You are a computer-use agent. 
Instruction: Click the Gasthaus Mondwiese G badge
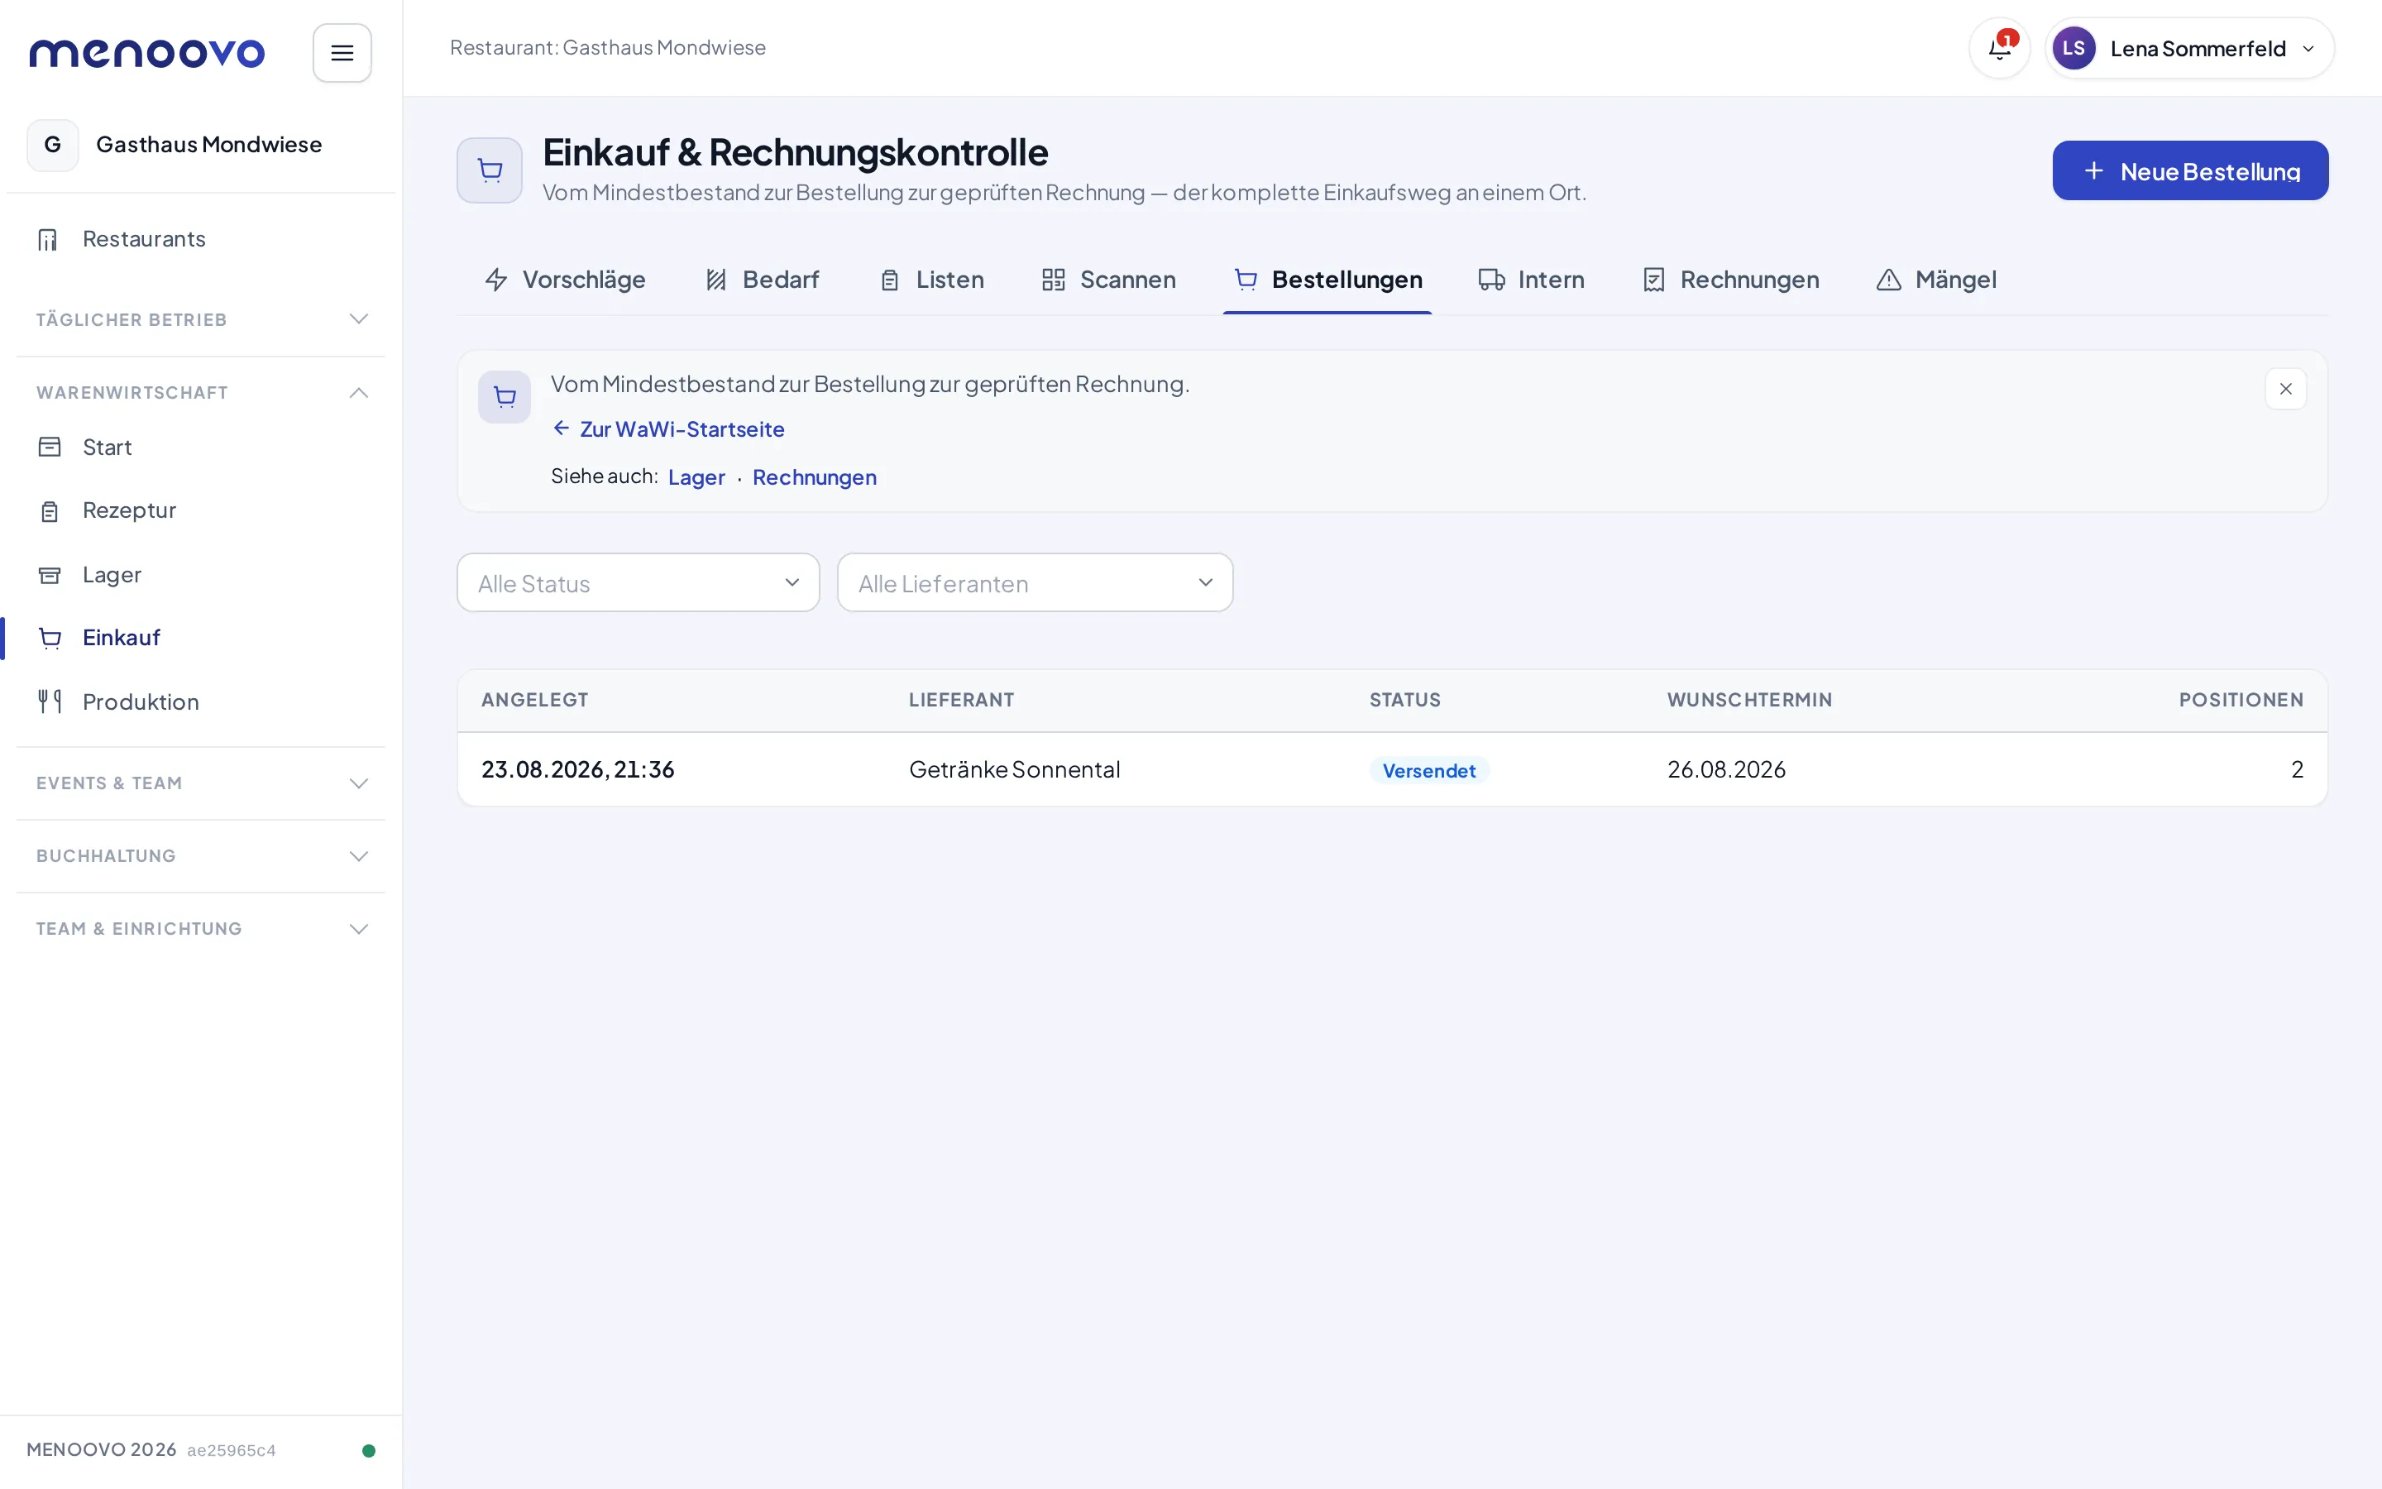tap(52, 145)
